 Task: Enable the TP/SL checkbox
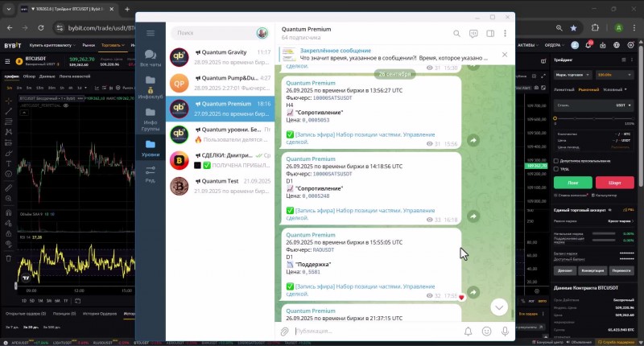tap(556, 169)
